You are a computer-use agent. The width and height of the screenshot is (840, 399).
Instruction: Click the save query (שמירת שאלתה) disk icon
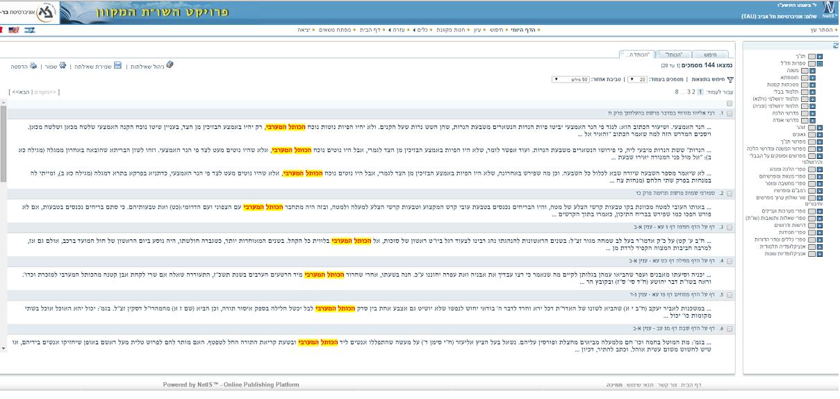(x=117, y=66)
